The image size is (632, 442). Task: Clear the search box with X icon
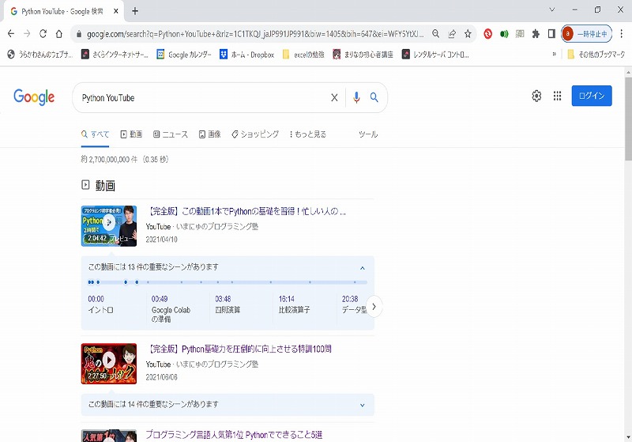click(334, 97)
